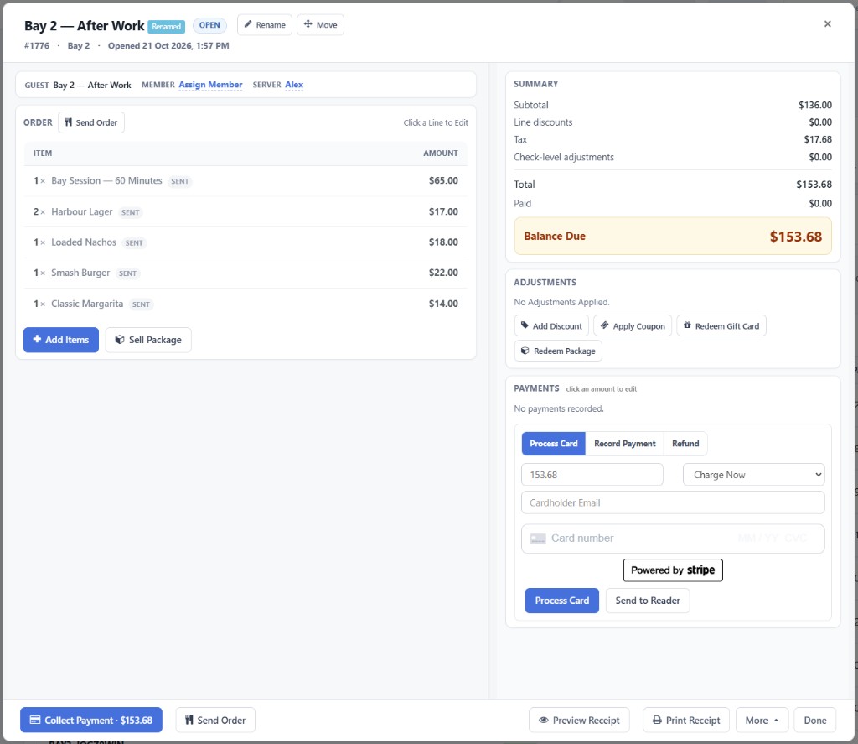Click the Powered by stripe badge

click(x=673, y=570)
